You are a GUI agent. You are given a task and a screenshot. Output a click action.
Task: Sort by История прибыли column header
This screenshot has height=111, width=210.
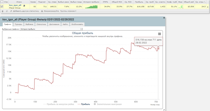point(91,2)
